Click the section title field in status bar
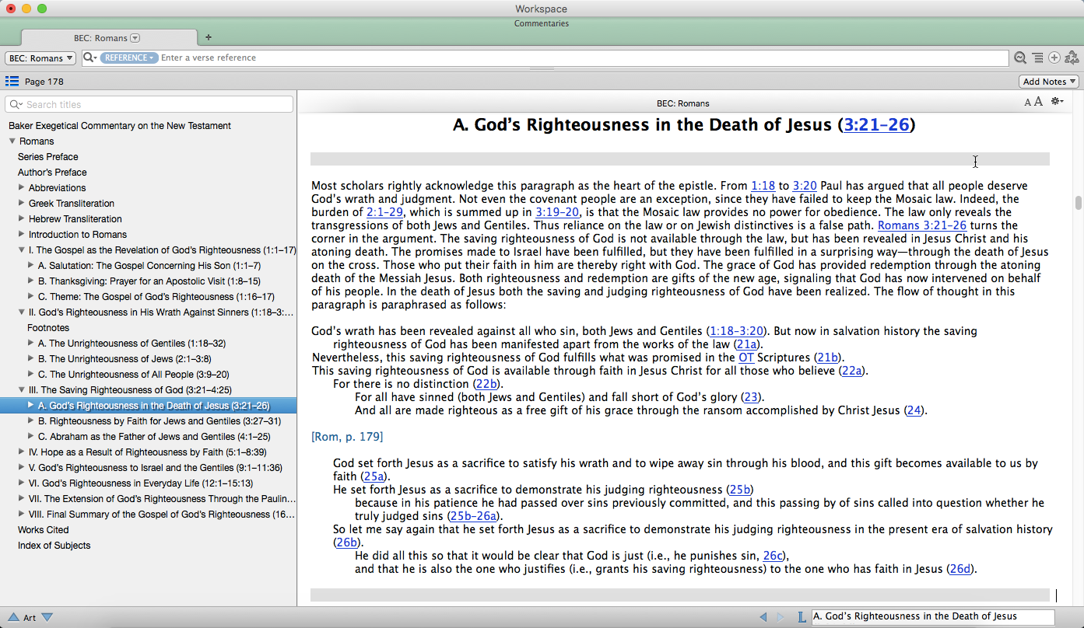 [x=932, y=617]
